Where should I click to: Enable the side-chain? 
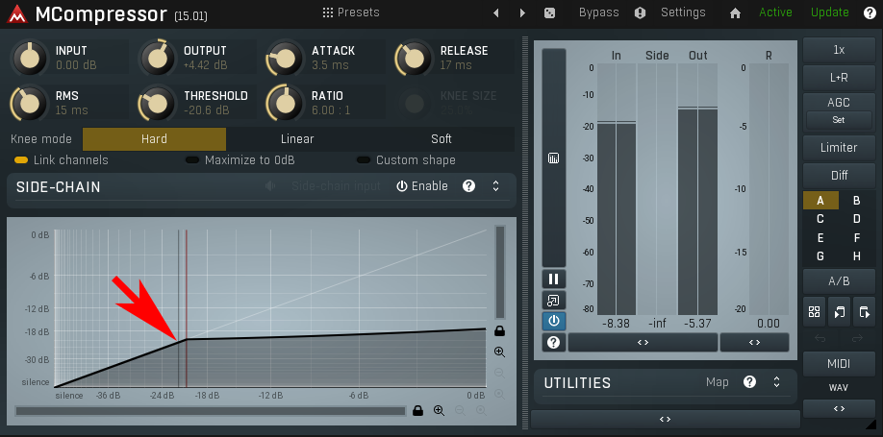coord(422,186)
